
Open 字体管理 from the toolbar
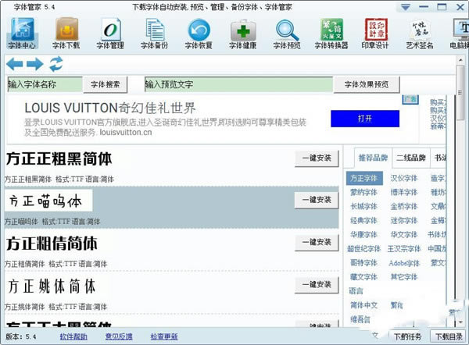(x=110, y=33)
